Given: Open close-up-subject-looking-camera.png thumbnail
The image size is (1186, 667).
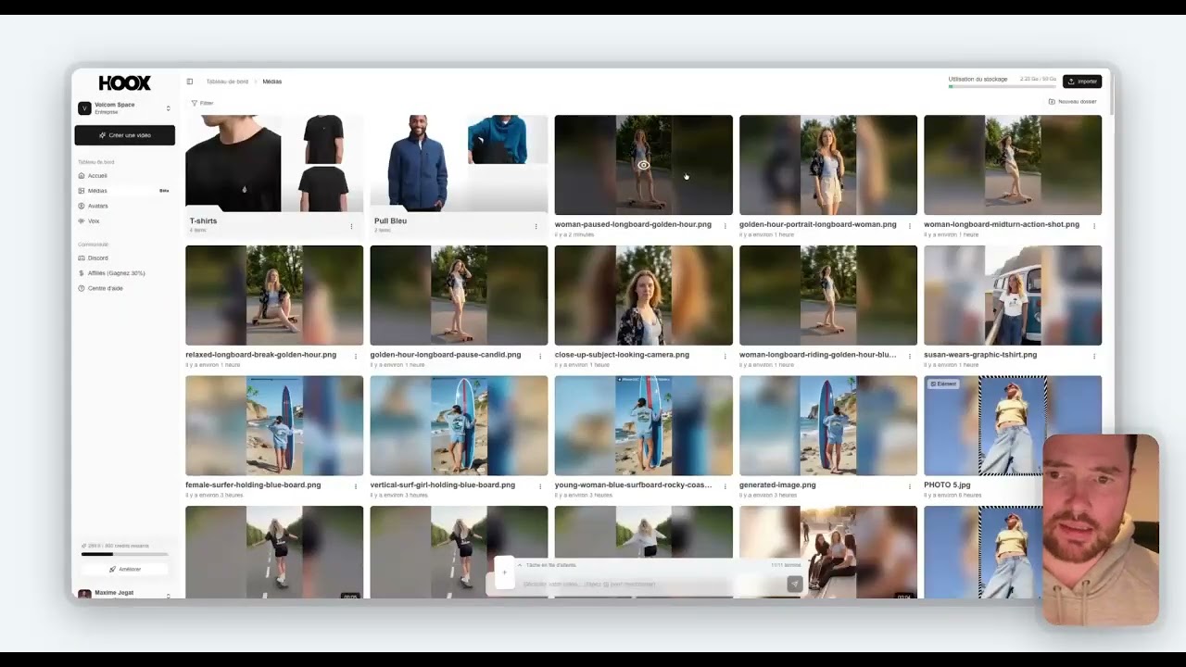Looking at the screenshot, I should click(643, 296).
